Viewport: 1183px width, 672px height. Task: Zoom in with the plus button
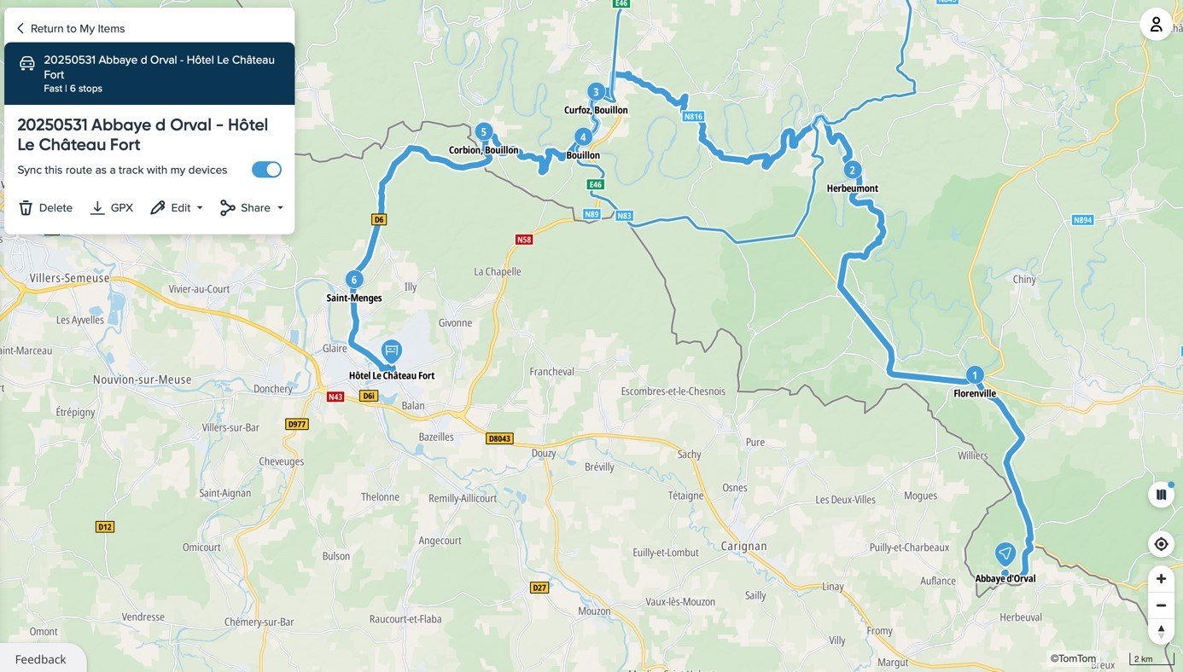1161,579
